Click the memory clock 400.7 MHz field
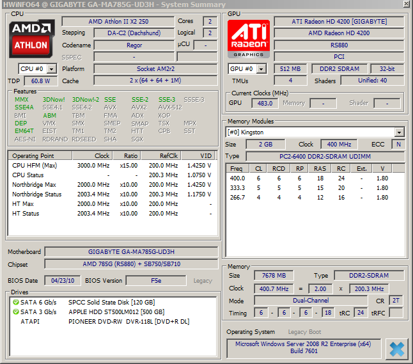The width and height of the screenshot is (413, 364). [274, 289]
